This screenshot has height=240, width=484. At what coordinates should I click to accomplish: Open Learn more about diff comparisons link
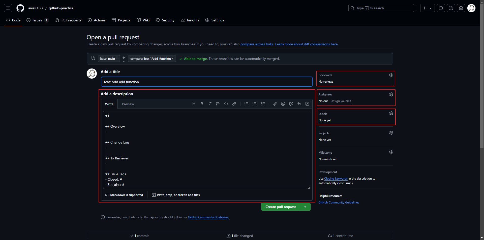306,44
